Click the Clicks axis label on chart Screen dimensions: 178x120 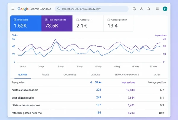[15, 35]
